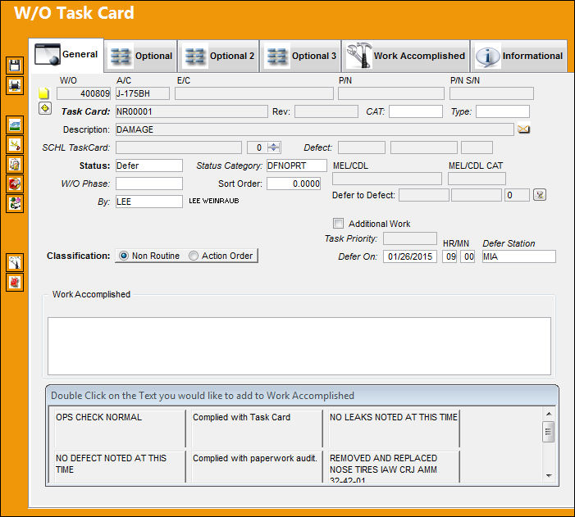Click the scroll up arrow in text list

(x=549, y=414)
